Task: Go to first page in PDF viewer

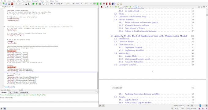Action: [116, 7]
